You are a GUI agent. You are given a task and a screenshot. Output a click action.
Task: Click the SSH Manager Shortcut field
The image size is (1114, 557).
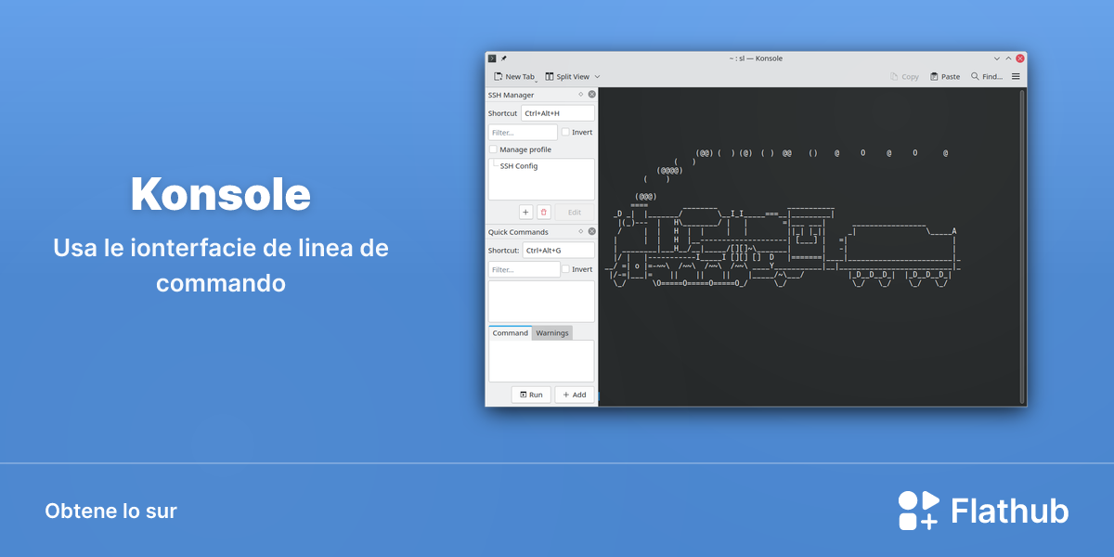coord(558,113)
